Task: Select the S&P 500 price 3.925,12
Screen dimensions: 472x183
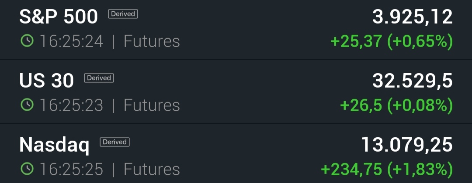Action: pyautogui.click(x=412, y=17)
